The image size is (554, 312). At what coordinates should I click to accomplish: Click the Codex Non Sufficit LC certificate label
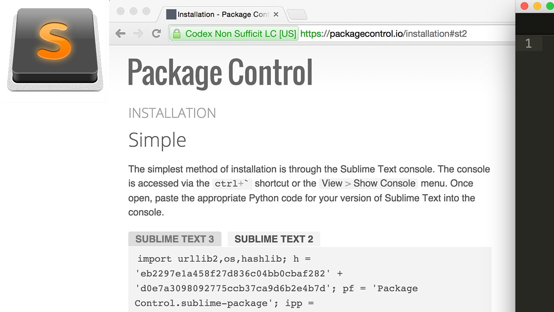[x=241, y=34]
